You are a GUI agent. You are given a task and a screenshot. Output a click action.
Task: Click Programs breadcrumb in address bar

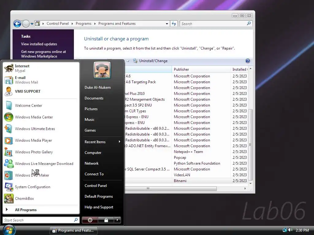point(83,24)
